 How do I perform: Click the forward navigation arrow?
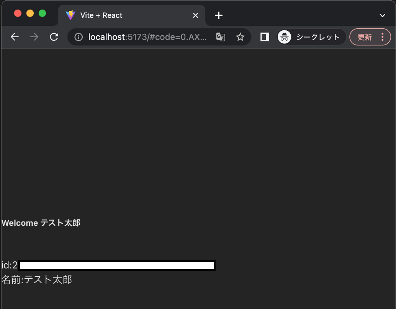pos(34,37)
